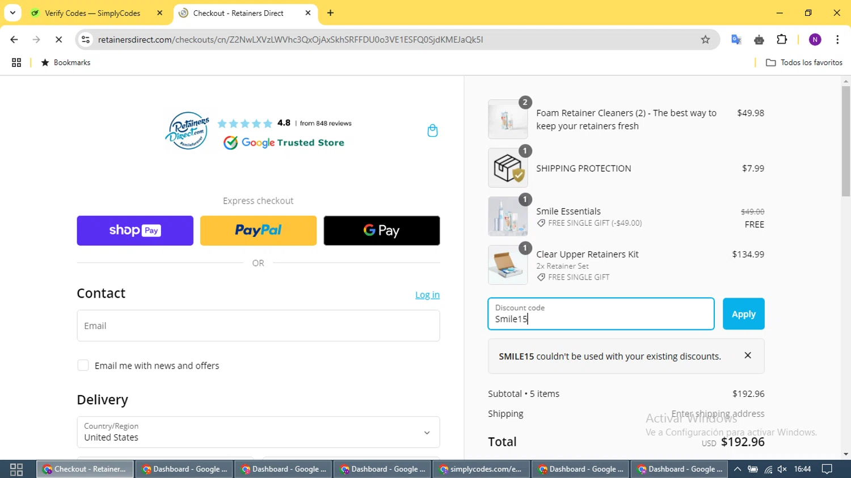The height and width of the screenshot is (478, 851).
Task: Open the robot extension icon in toolbar
Action: (759, 40)
